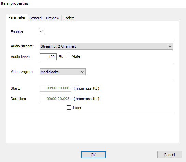The width and height of the screenshot is (186, 162).
Task: Click the Cancel button
Action: click(170, 154)
